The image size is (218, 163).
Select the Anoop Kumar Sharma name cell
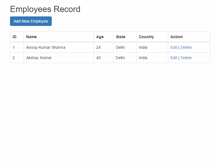tap(46, 47)
